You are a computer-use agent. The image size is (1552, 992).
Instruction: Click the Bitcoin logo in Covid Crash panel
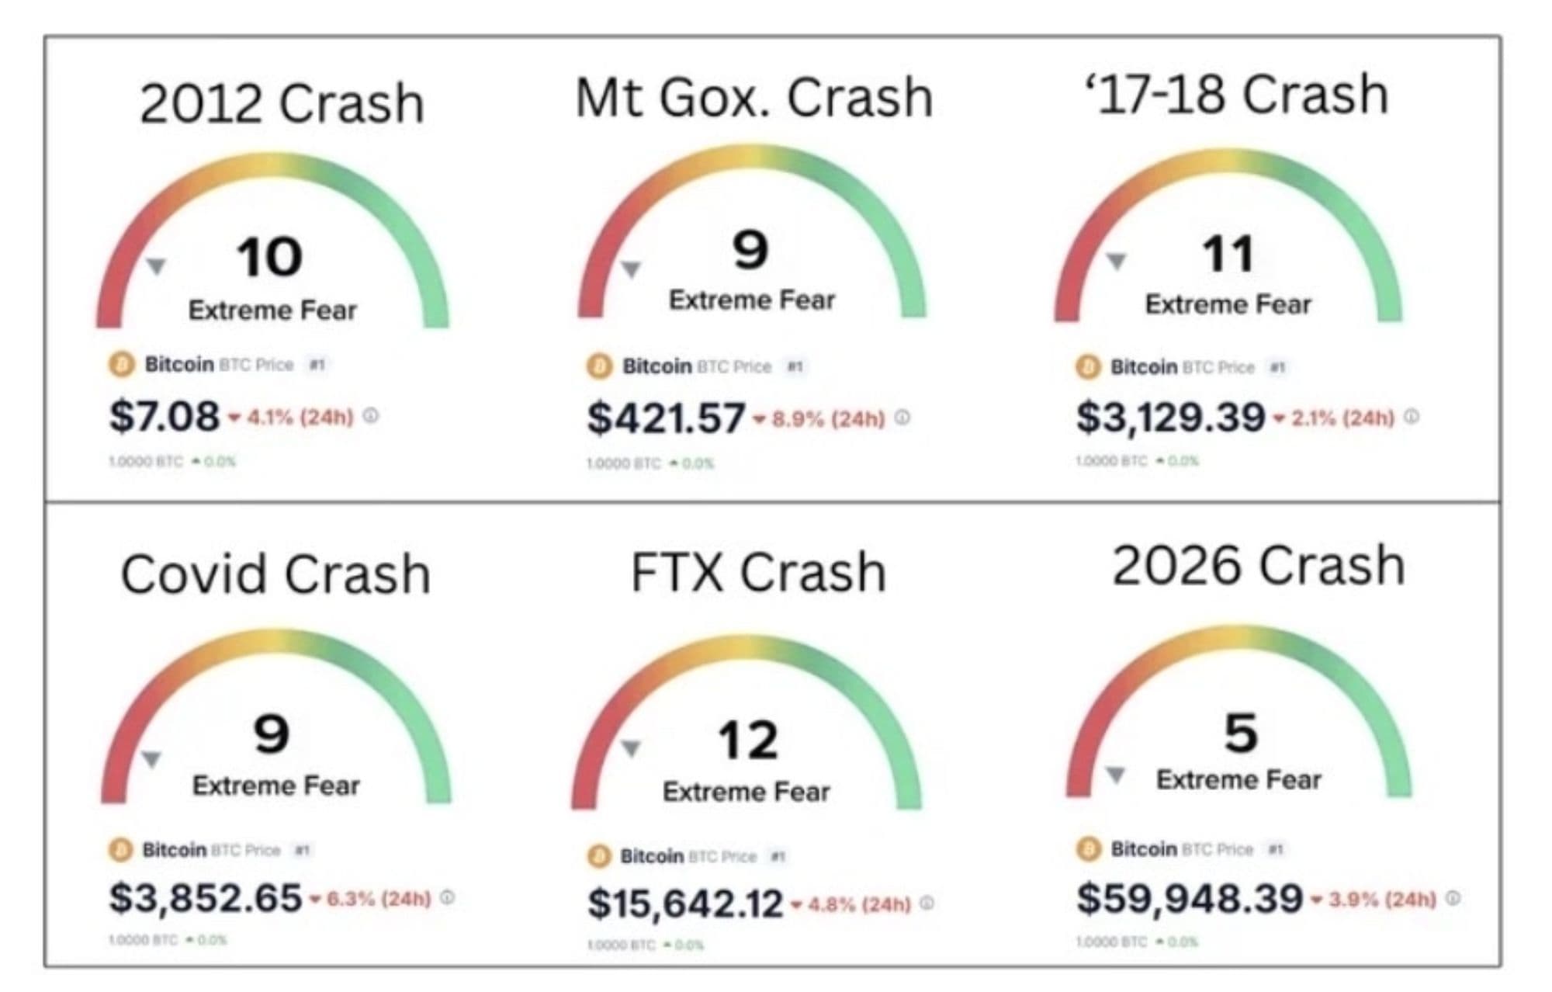(x=120, y=850)
